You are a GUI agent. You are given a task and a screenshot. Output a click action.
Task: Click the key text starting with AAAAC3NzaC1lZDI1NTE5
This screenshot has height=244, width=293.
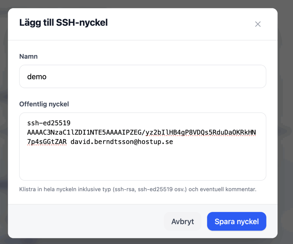tap(86, 133)
